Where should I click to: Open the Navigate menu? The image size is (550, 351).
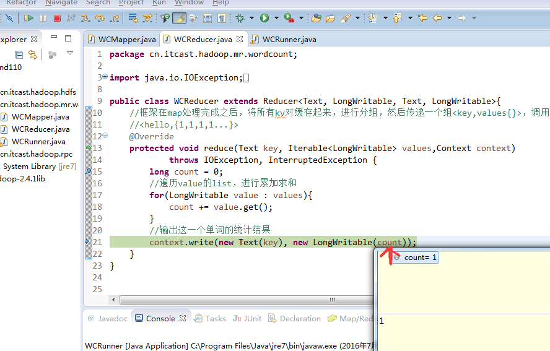pos(61,2)
